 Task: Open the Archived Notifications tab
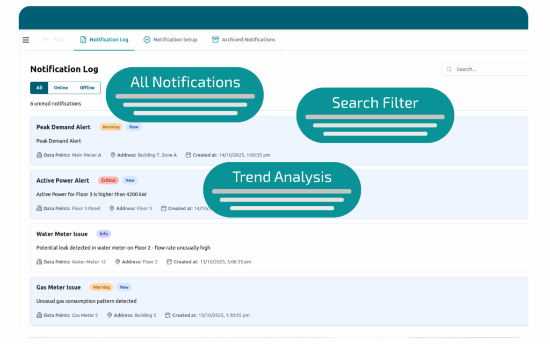tap(248, 40)
